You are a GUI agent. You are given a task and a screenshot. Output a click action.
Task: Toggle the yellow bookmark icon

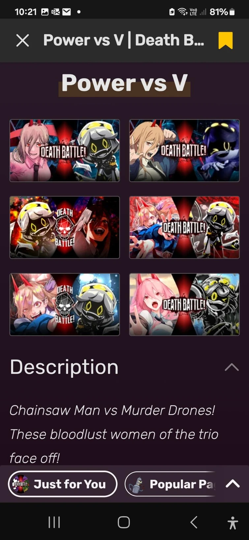pyautogui.click(x=226, y=40)
